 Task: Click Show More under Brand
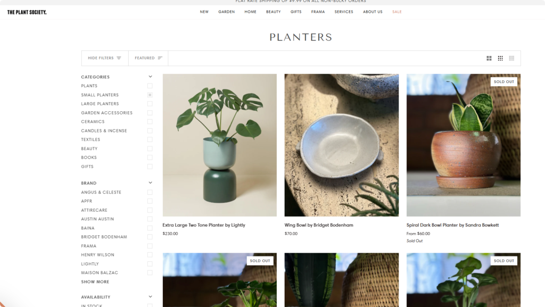click(x=95, y=281)
